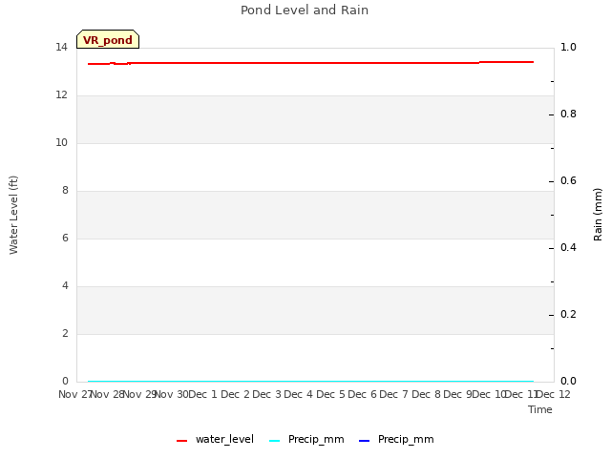Screen dimensions: 611x458
Task: Toggle the cyan Precip_mm legend entry
Action: 306,439
